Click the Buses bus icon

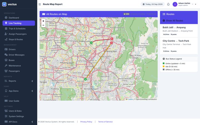[x=6, y=60]
